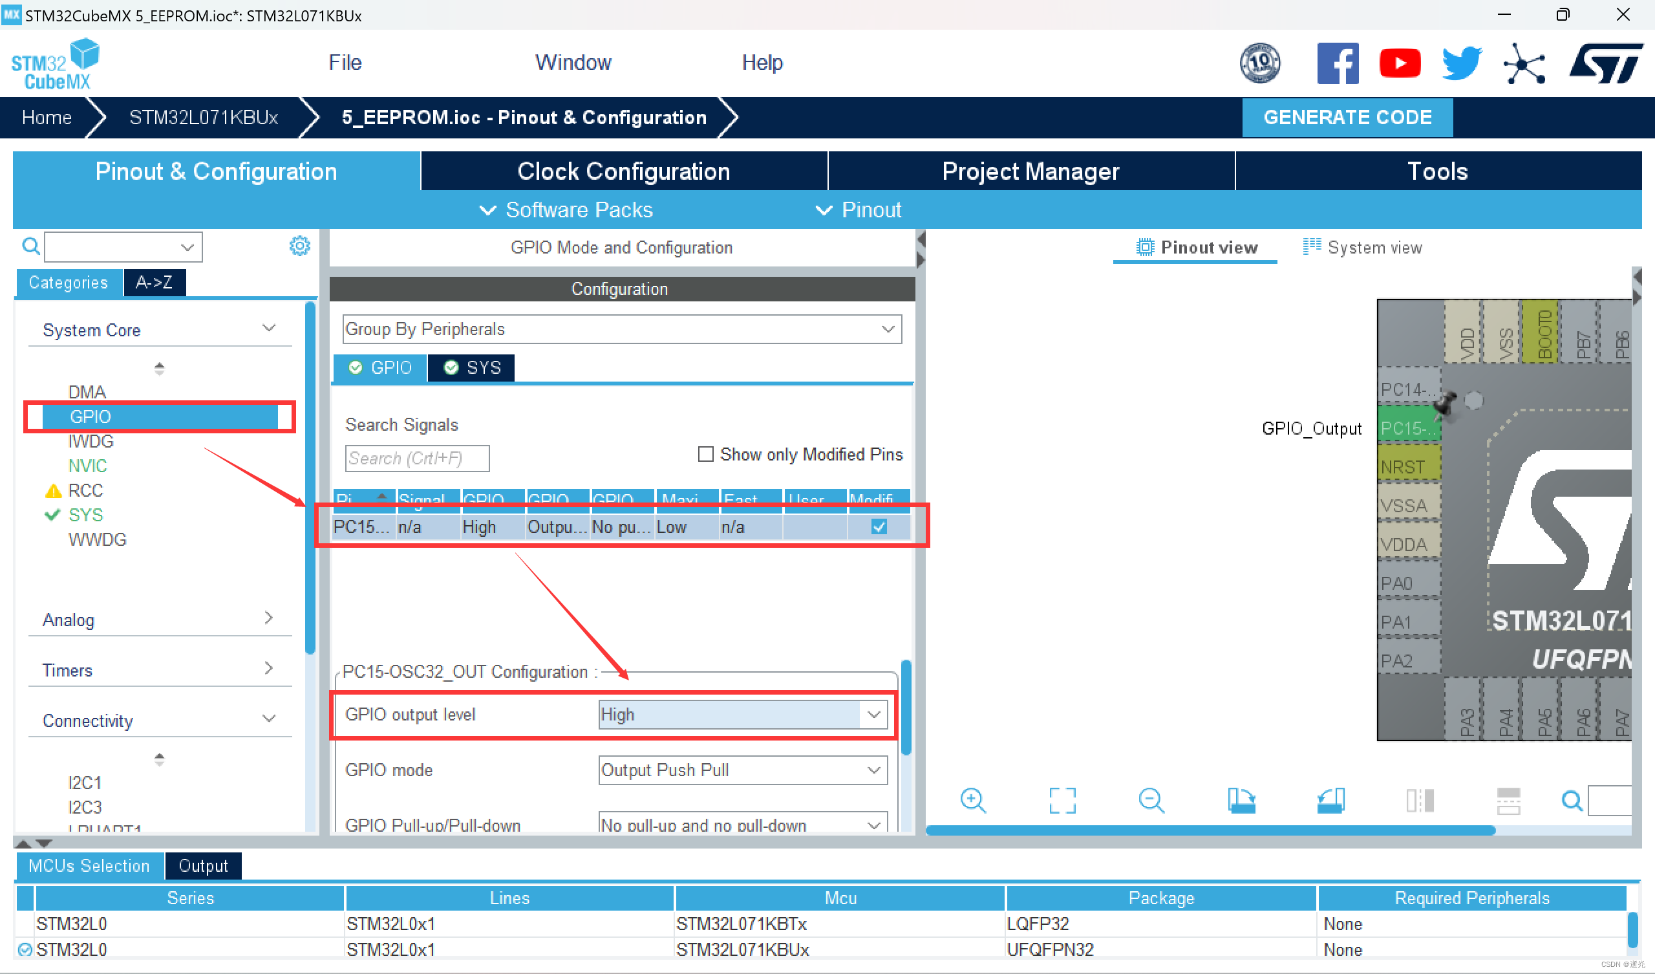Zoom out on the pinout view
The width and height of the screenshot is (1655, 974).
click(1151, 801)
